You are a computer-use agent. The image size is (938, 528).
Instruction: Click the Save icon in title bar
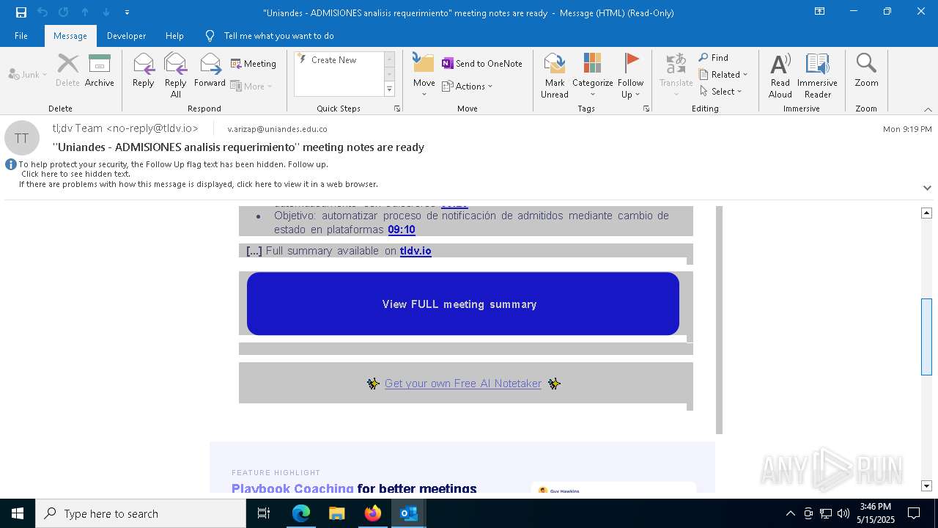21,12
